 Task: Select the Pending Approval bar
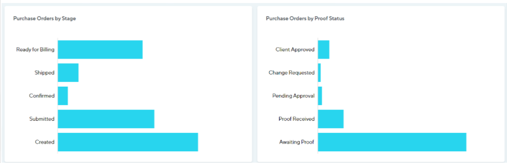tap(320, 96)
